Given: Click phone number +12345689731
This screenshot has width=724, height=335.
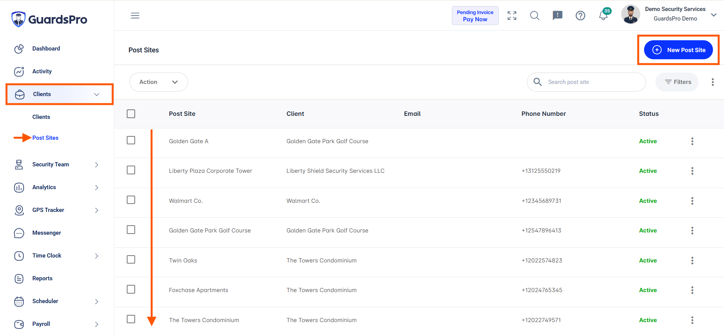Looking at the screenshot, I should (x=541, y=201).
